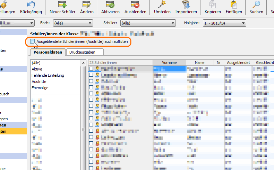Tick the checkbox of the second student row
Image resolution: width=274 pixels, height=170 pixels.
pos(91,75)
